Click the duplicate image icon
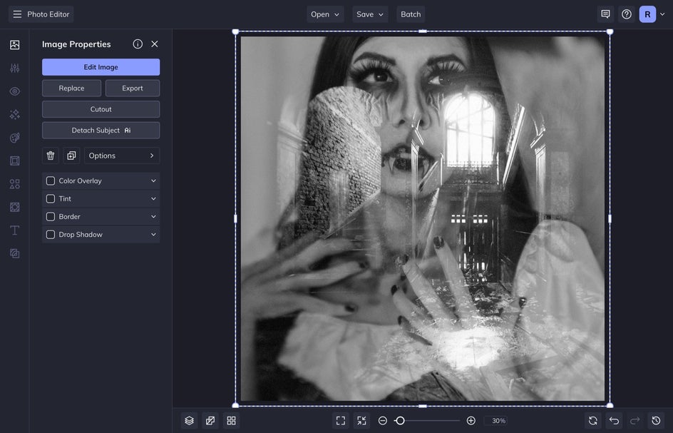The height and width of the screenshot is (433, 673). click(x=71, y=156)
